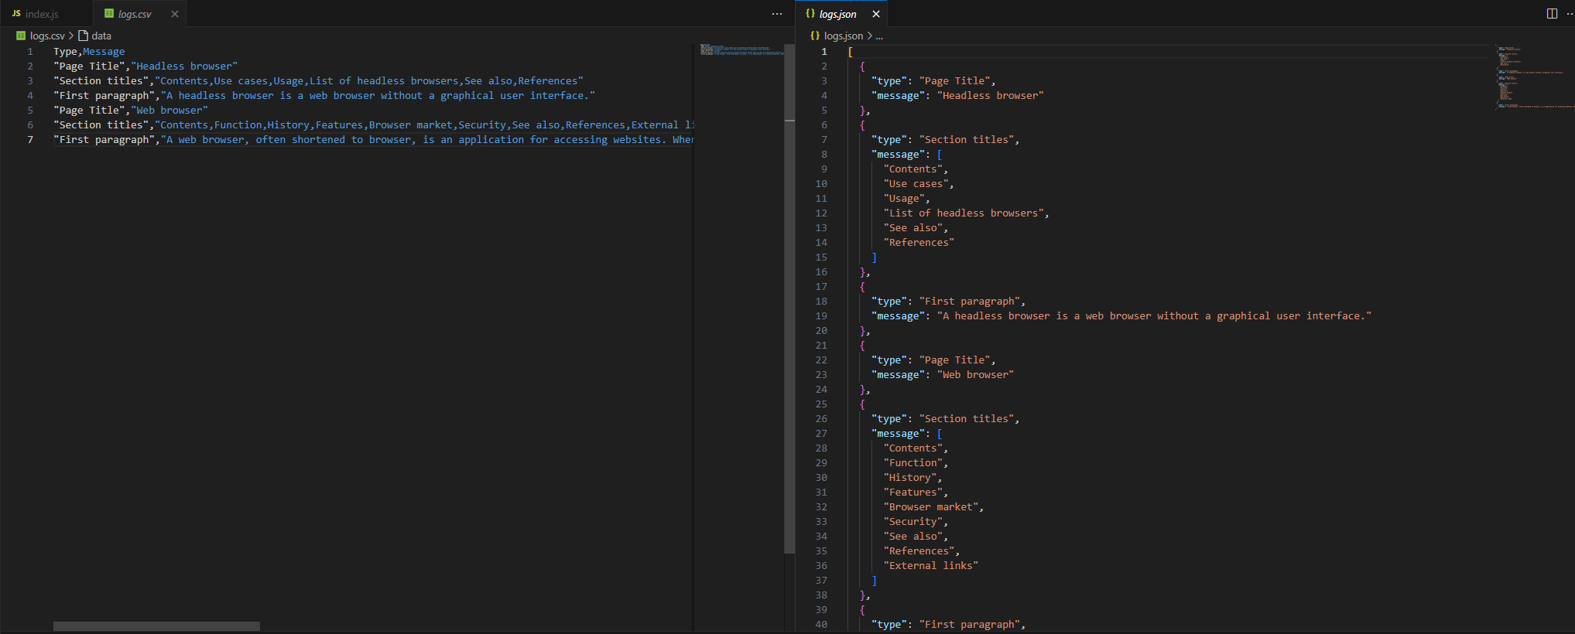The image size is (1575, 634).
Task: Click the JS icon on index.js tab
Action: 16,14
